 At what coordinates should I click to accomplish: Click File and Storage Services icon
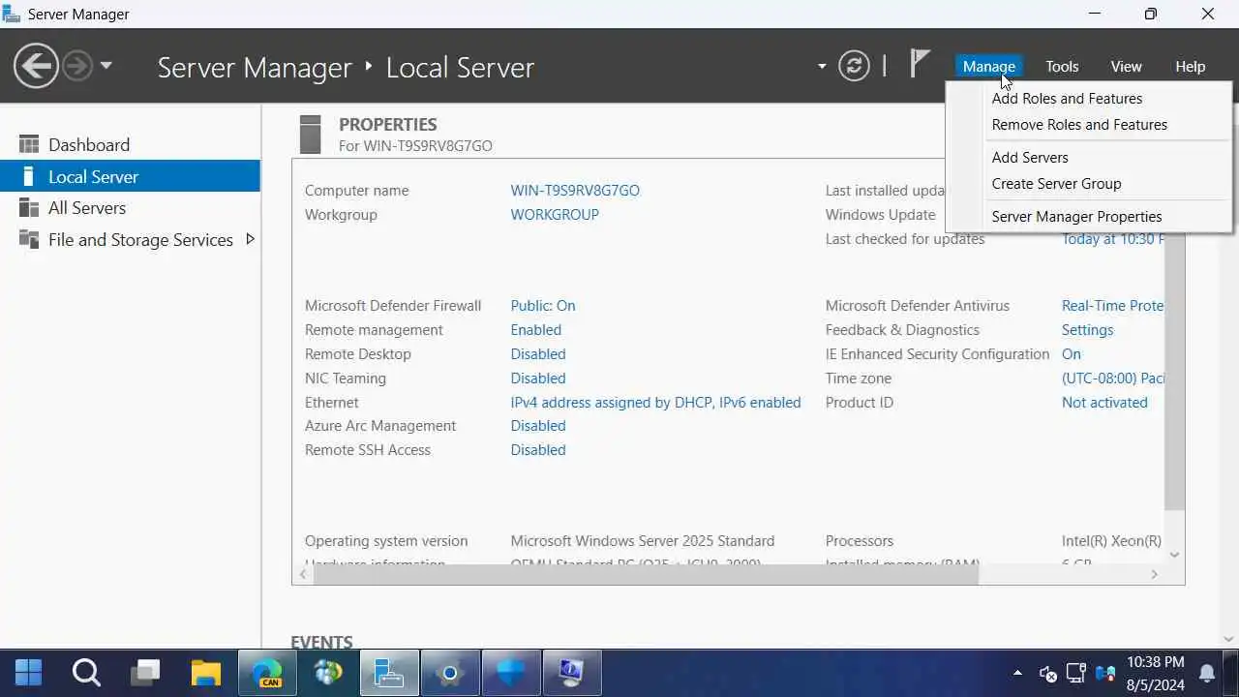29,239
